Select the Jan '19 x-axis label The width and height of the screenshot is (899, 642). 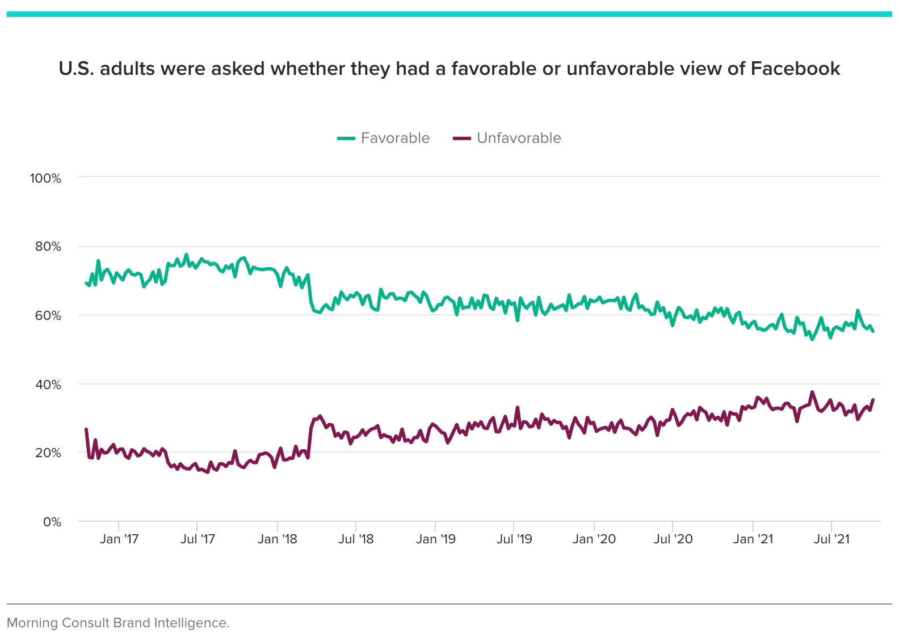(x=436, y=539)
